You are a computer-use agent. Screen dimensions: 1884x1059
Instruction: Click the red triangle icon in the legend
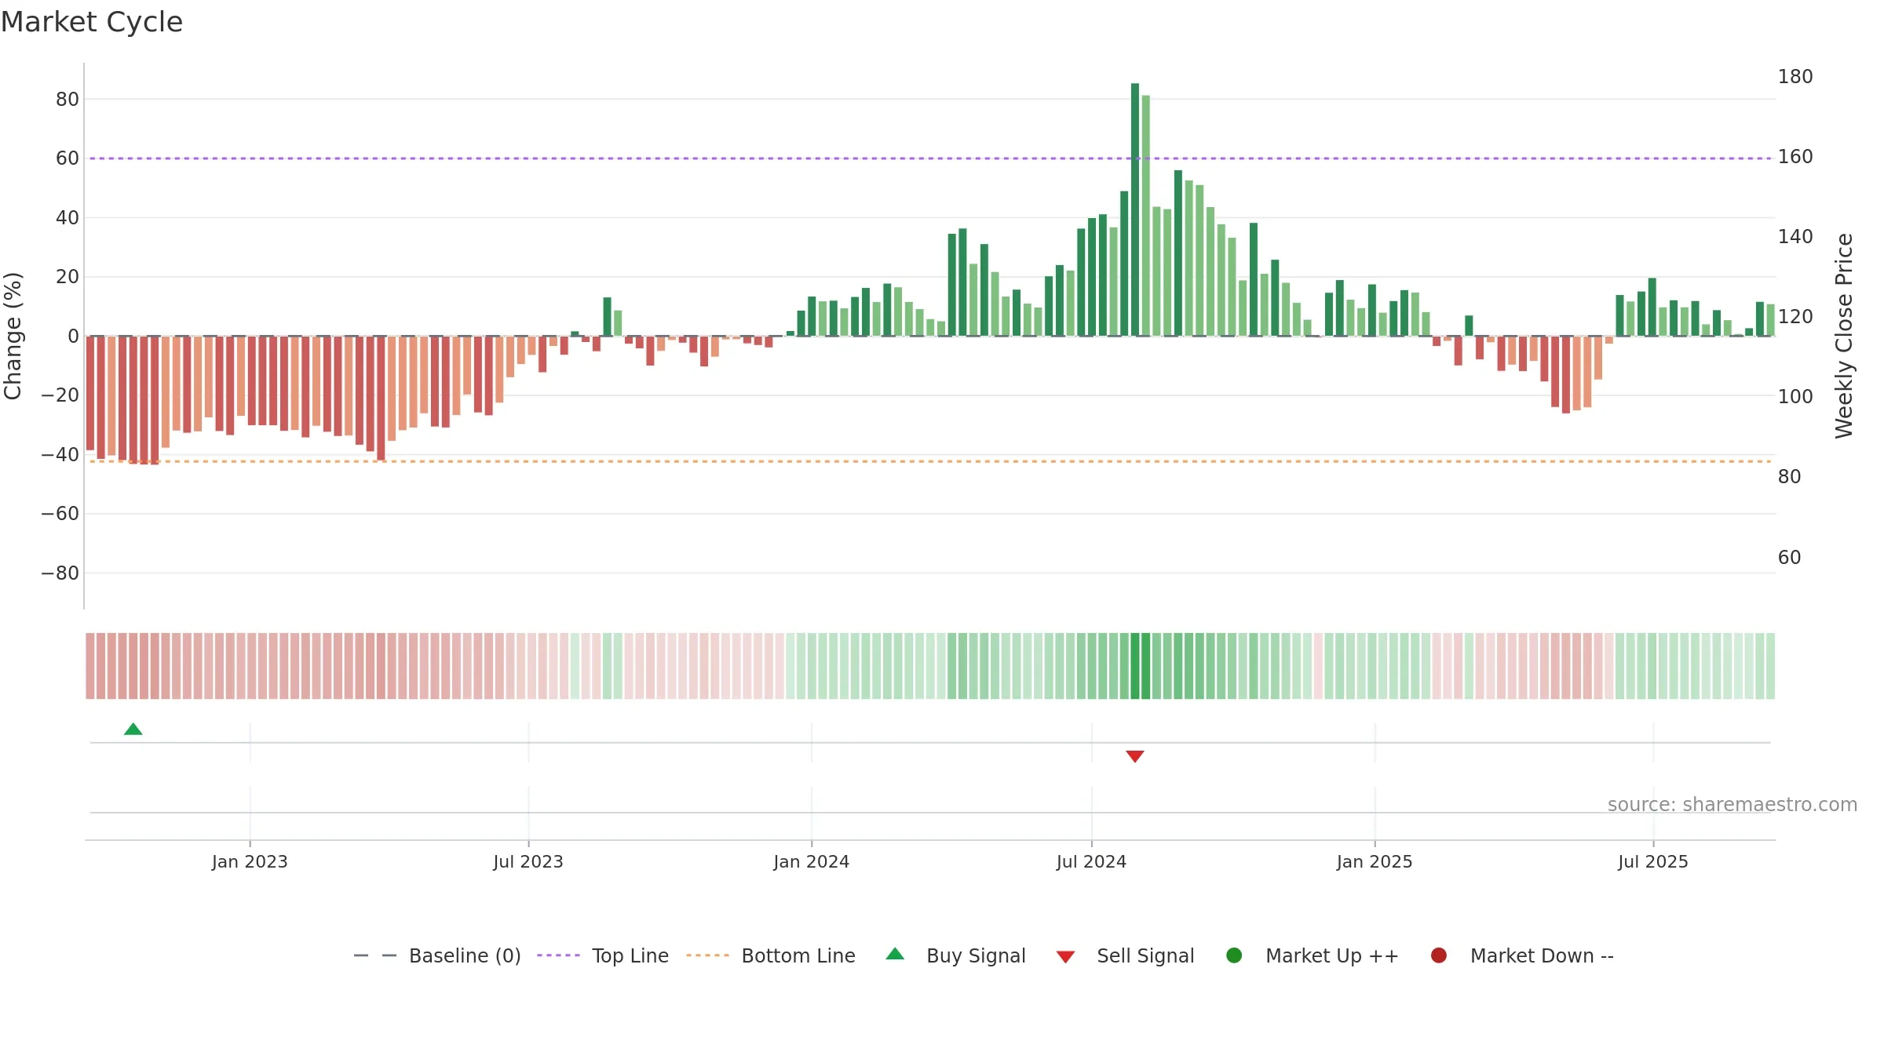click(x=1065, y=957)
